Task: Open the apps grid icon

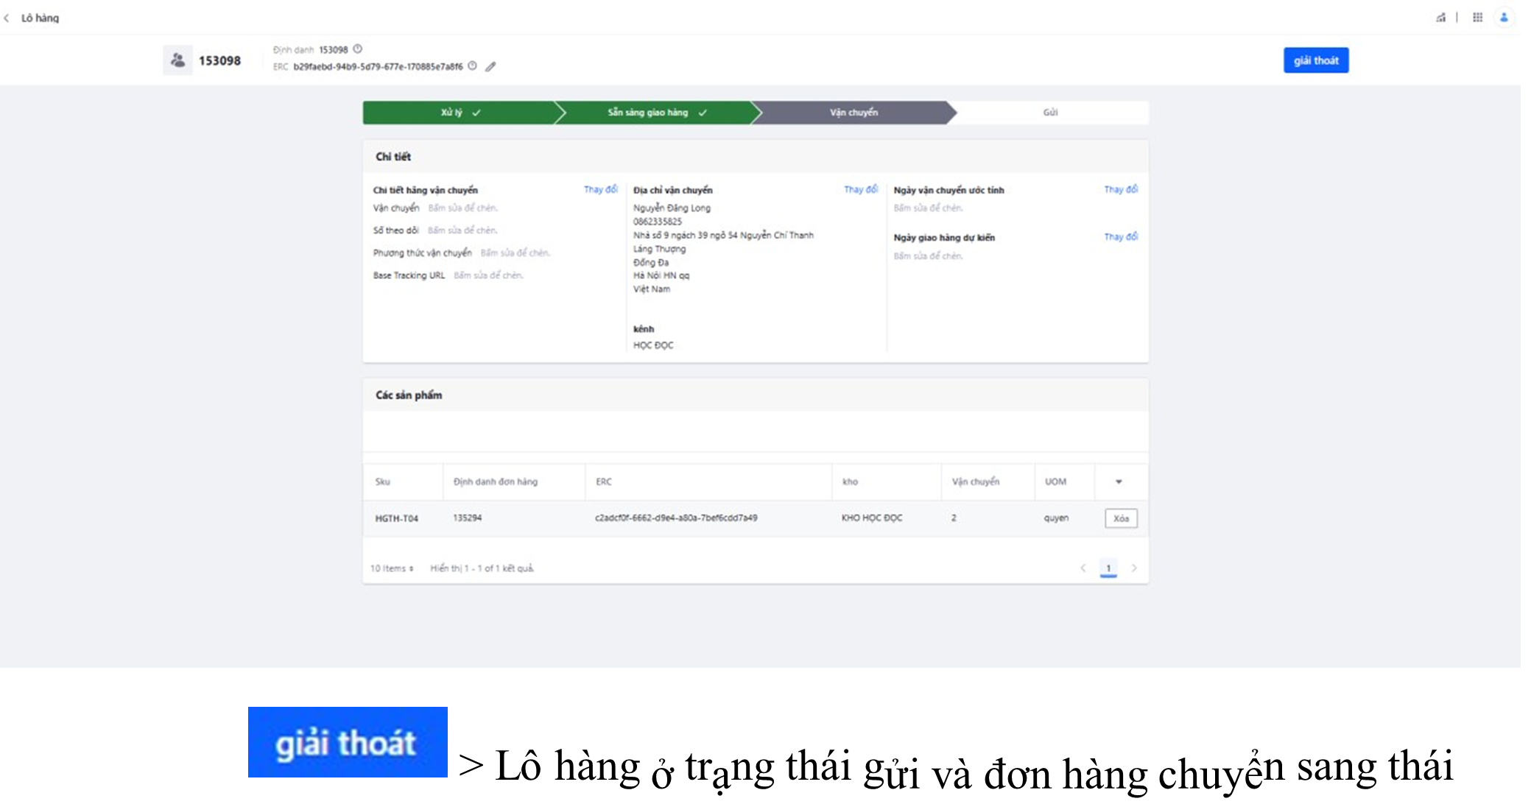Action: point(1477,17)
